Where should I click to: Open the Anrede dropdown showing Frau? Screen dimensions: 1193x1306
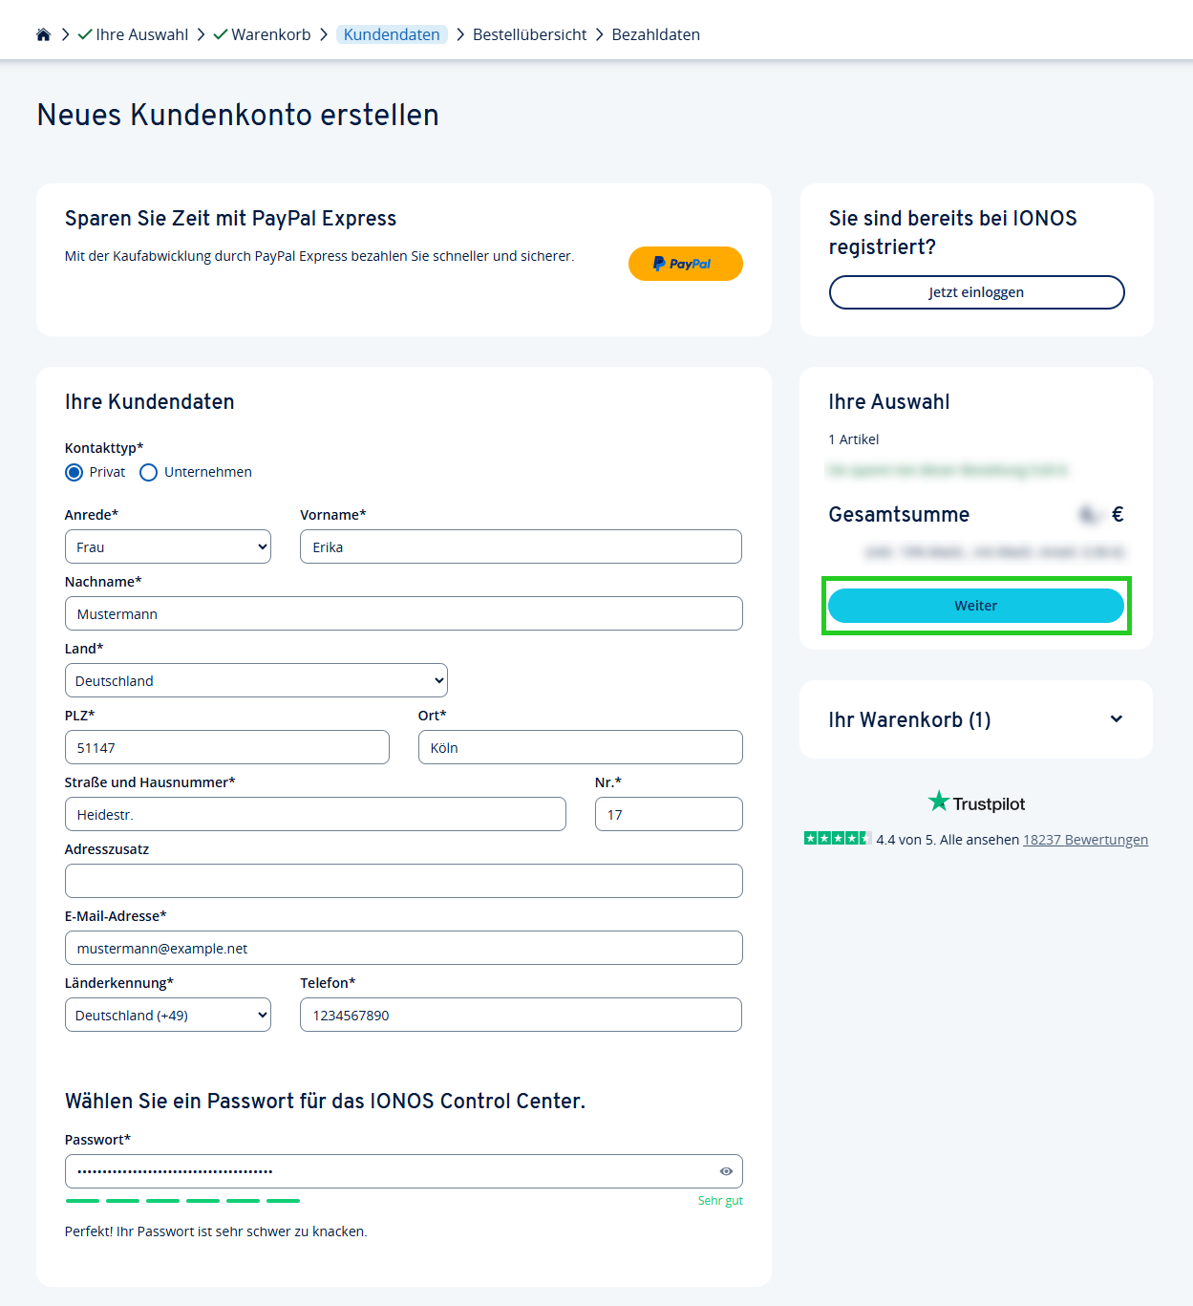click(167, 546)
